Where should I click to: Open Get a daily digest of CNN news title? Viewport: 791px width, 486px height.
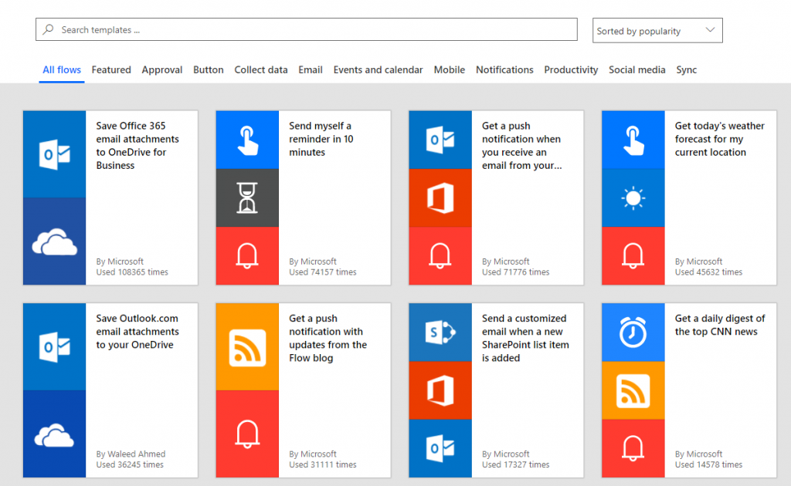[x=719, y=325]
